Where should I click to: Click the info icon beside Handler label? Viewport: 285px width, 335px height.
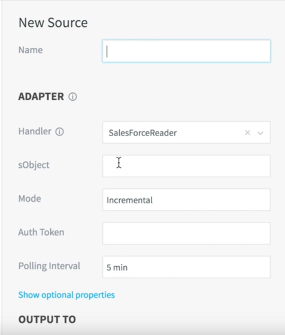coord(59,132)
